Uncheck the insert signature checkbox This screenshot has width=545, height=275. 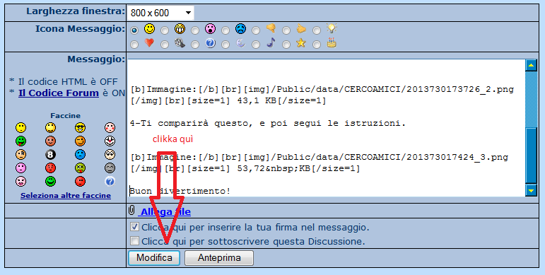tap(134, 227)
